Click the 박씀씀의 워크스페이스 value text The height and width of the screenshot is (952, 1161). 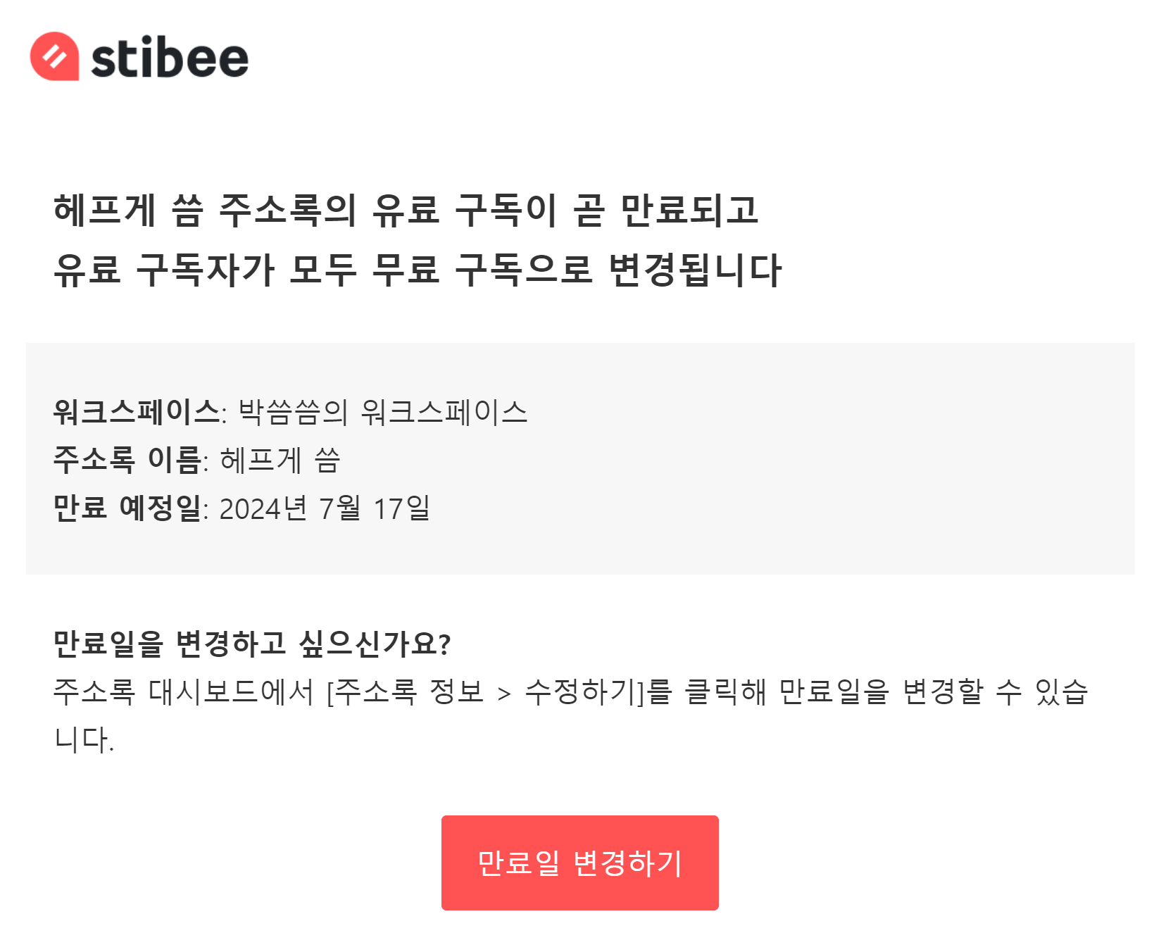[383, 412]
